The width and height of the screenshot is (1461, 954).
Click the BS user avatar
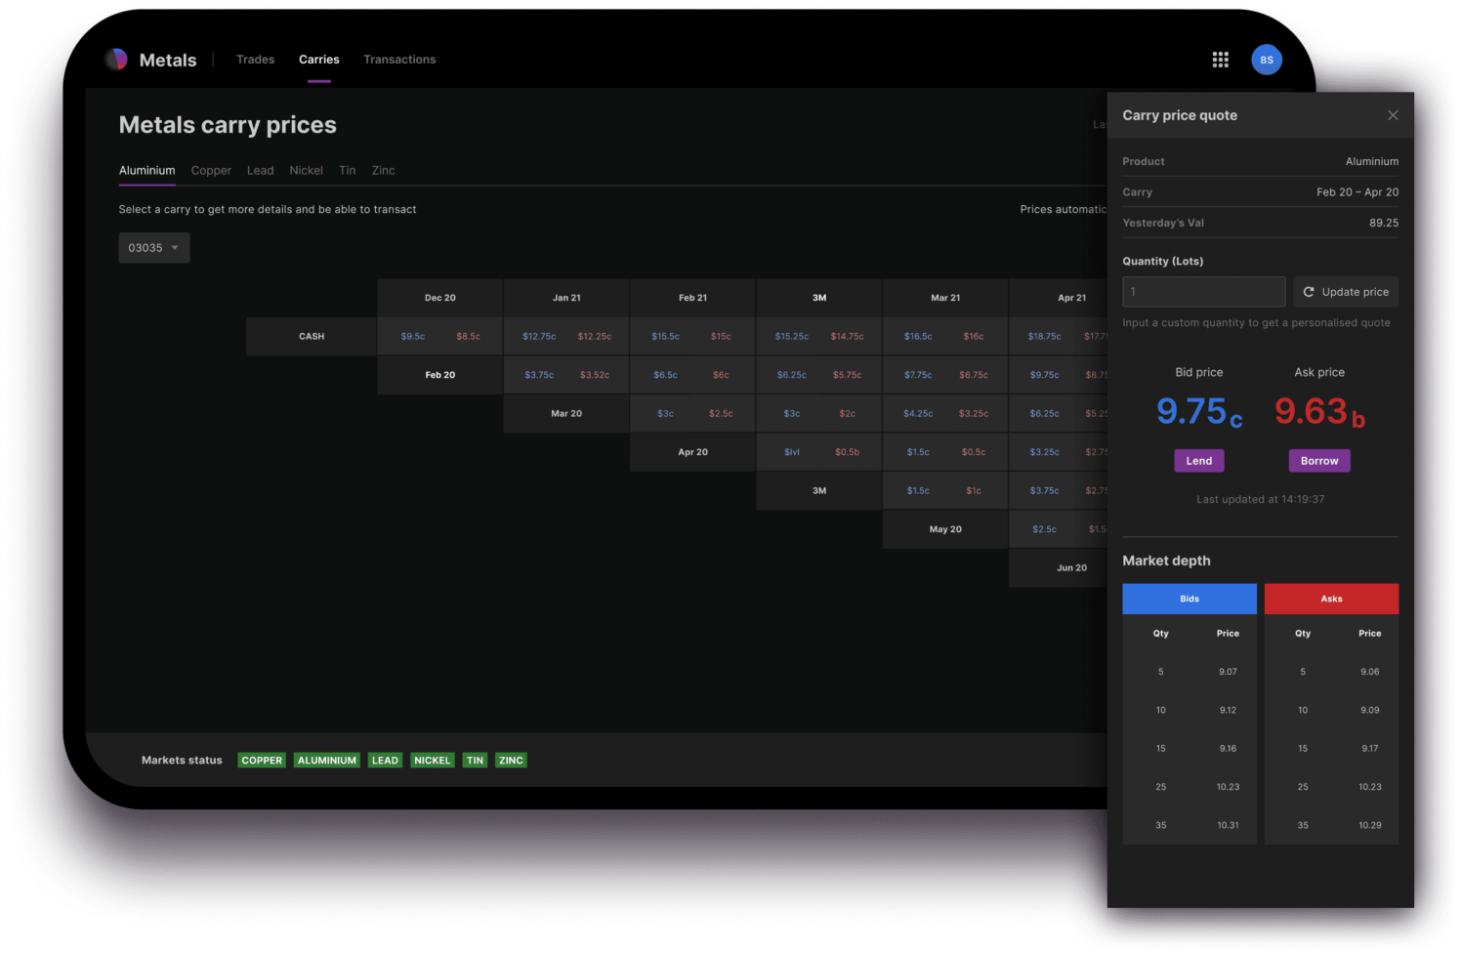1267,60
